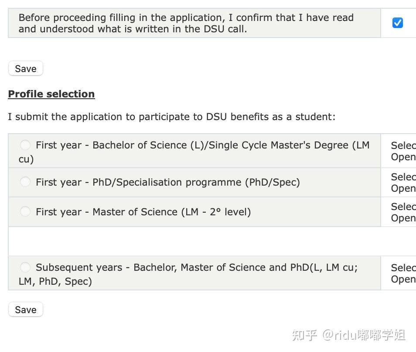This screenshot has width=416, height=352.
Task: Click the DSU call confirmation statement text
Action: tap(186, 23)
